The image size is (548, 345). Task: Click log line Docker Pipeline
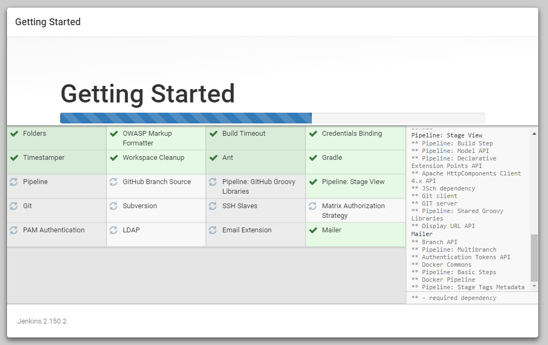443,280
